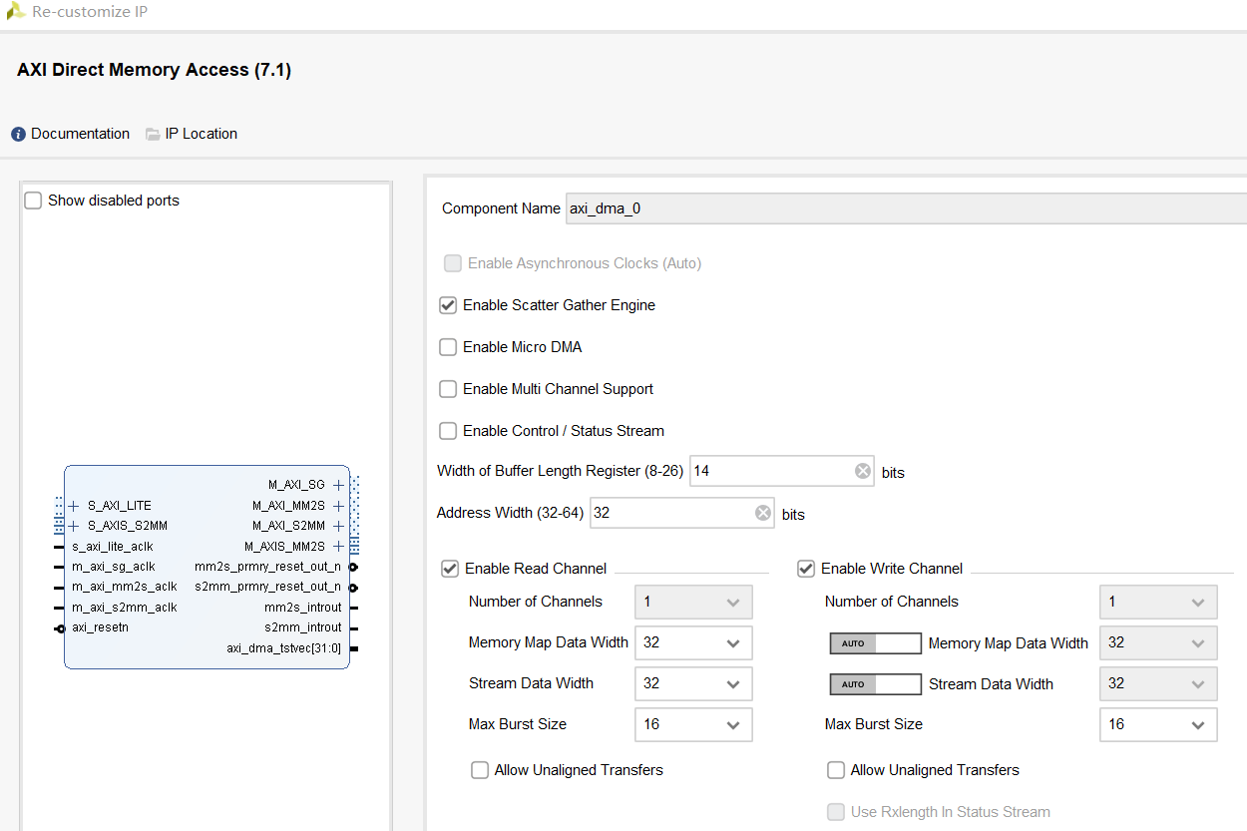Expand the S_AXIS_S2MM interface pin

[72, 525]
